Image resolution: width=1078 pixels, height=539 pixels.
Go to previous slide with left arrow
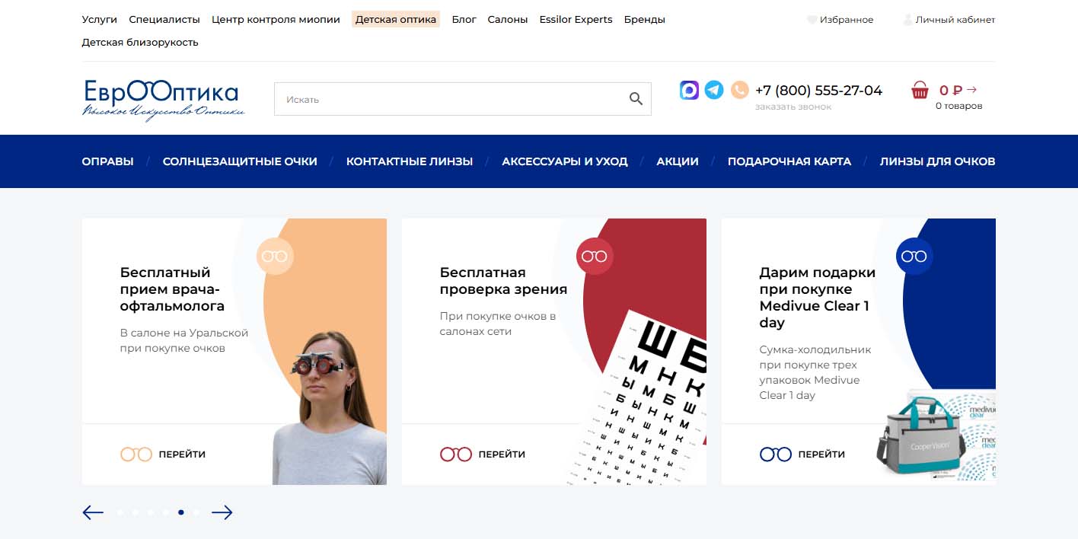[x=93, y=512]
